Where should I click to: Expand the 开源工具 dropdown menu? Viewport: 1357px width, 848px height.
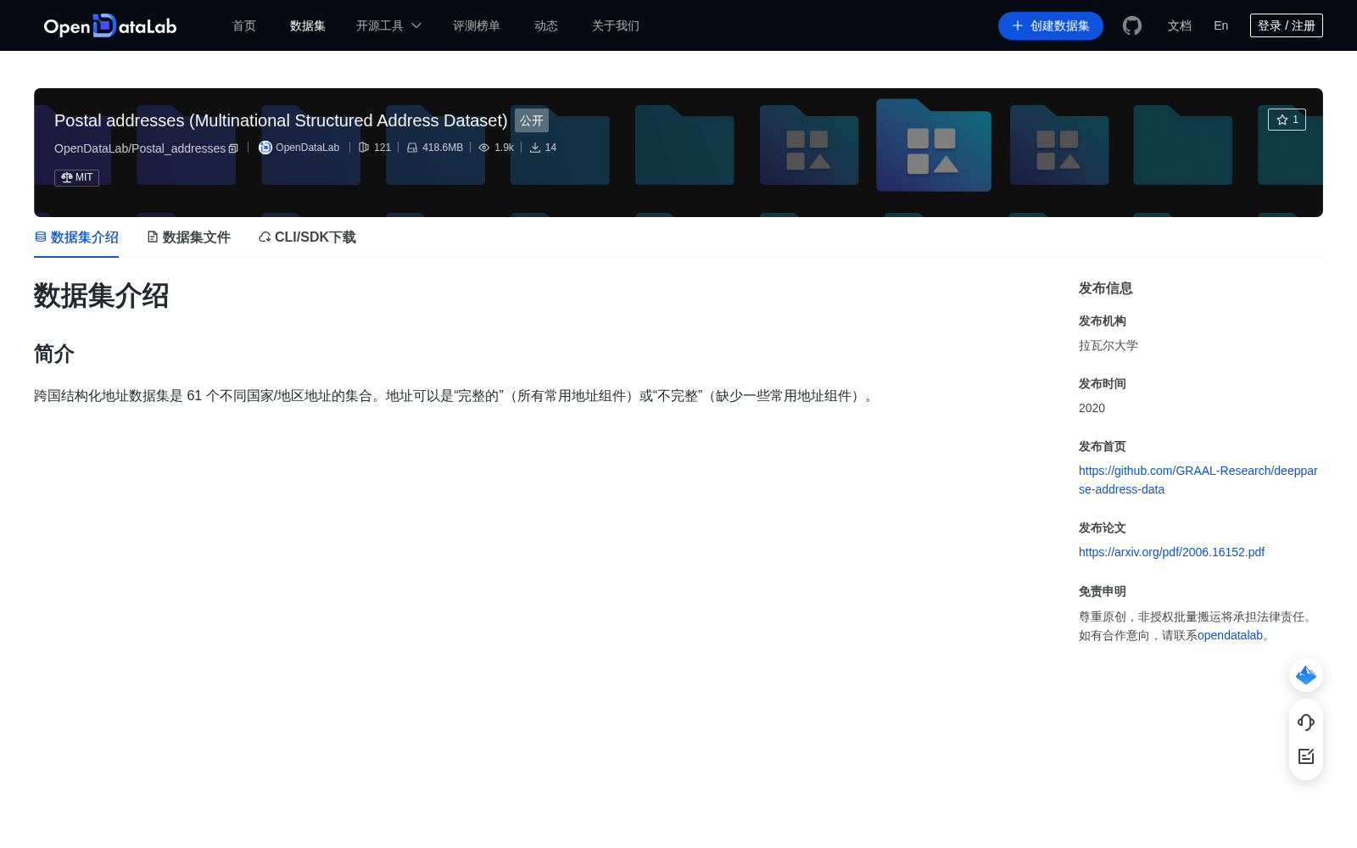click(388, 25)
